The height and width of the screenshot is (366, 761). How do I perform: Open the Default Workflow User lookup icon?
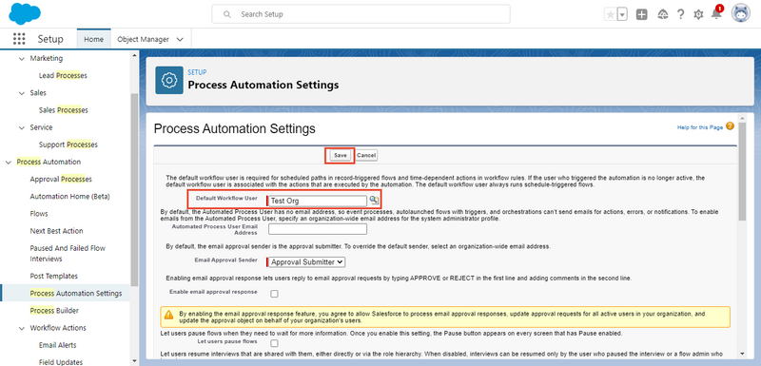374,201
